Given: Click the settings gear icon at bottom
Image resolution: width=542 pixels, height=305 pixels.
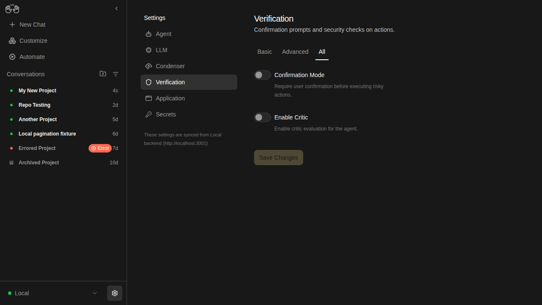Looking at the screenshot, I should [115, 293].
